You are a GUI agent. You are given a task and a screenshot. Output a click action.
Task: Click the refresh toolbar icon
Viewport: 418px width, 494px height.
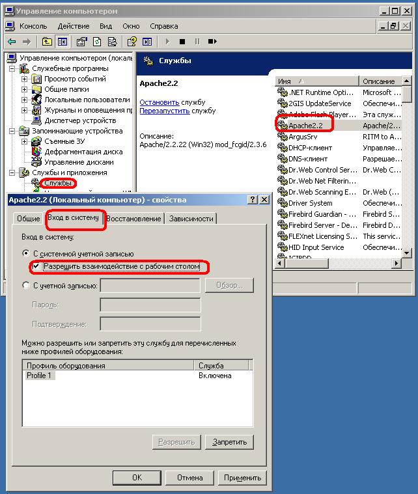97,41
